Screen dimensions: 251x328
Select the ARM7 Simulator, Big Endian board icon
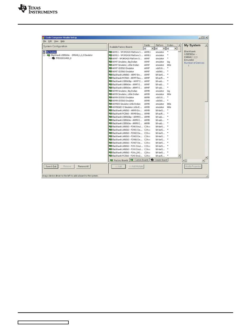110,62
